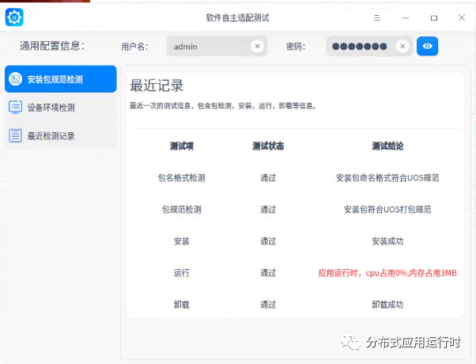Click 通过 status in 运行 row
Viewport: 476px width, 364px height.
(x=268, y=273)
